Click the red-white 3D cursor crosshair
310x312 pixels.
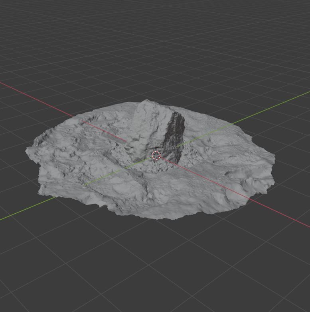(x=156, y=155)
